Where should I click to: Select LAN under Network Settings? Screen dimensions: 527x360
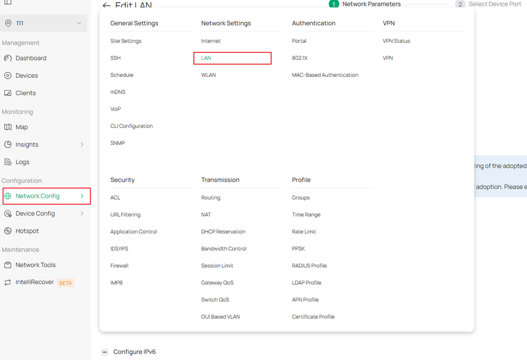point(206,58)
